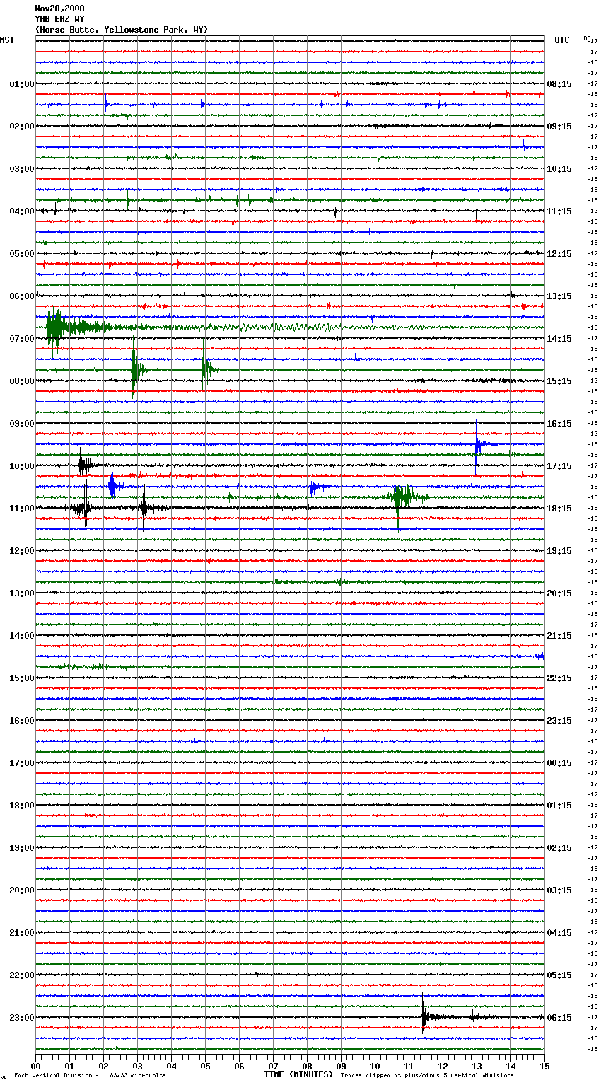Select the 22:00 MST time label
601x1085 pixels.
pyautogui.click(x=22, y=975)
